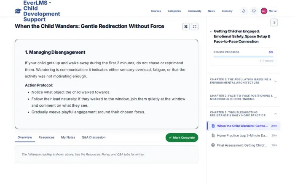This screenshot has width=295, height=184.
Task: Open the notifications bell
Action: tap(244, 11)
